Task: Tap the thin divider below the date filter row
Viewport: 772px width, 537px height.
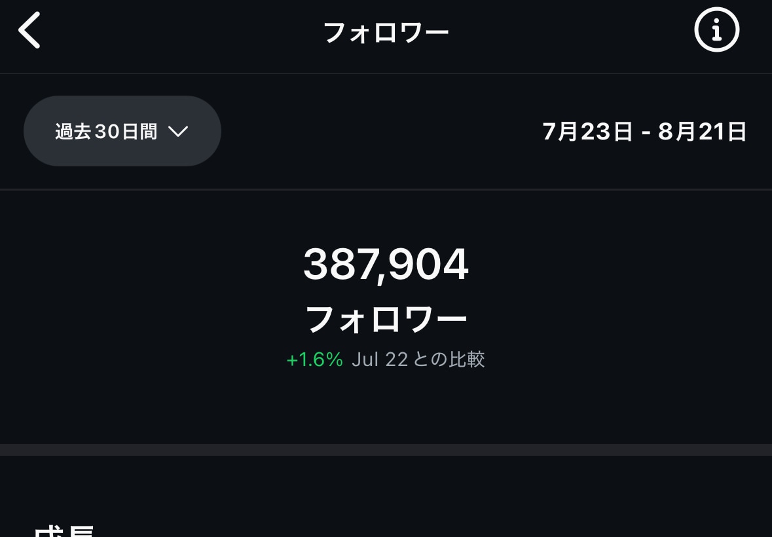Action: (386, 189)
